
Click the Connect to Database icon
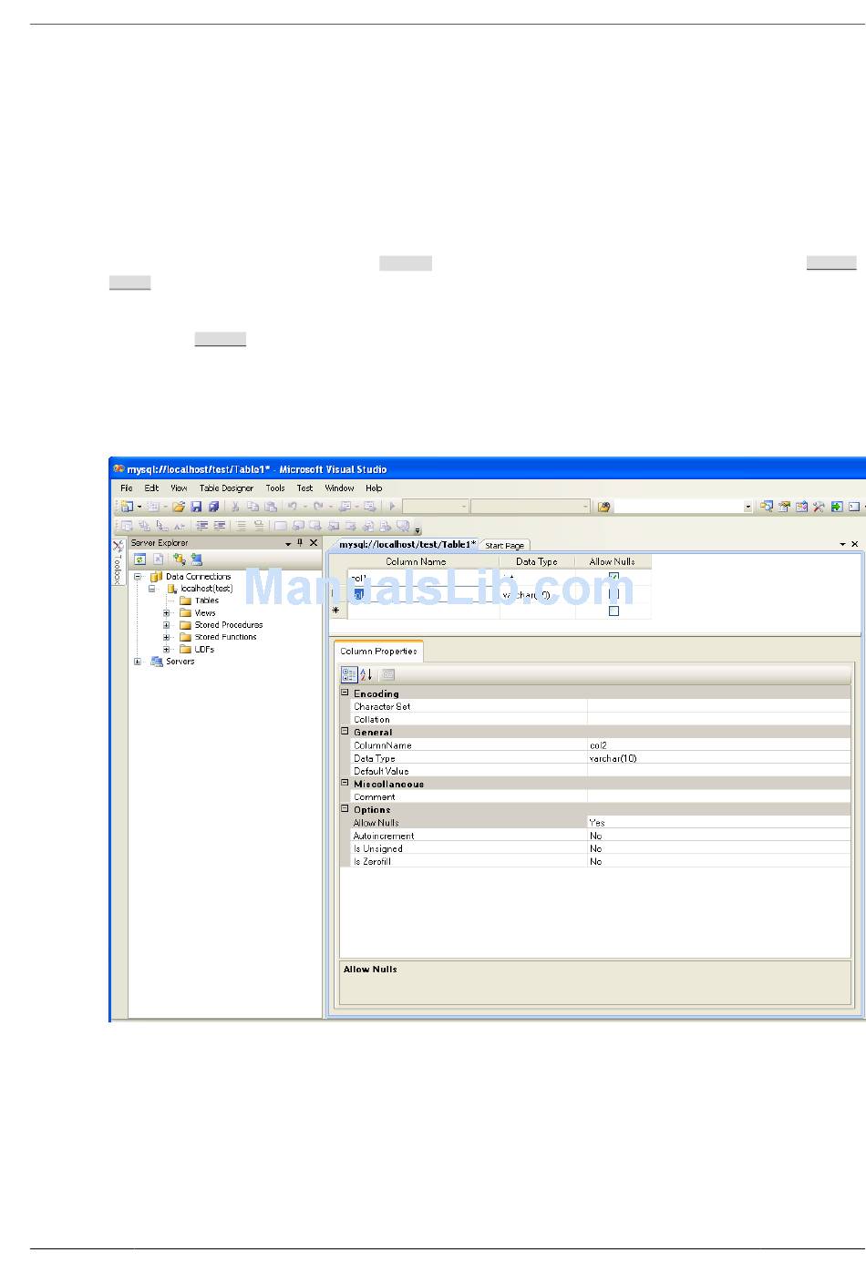179,560
